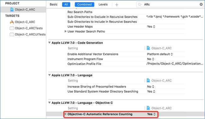Change Increase Sharing of Precompiled Headers value

point(151,87)
